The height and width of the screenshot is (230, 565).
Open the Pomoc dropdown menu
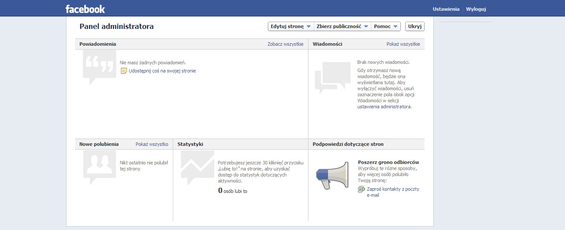pos(386,26)
